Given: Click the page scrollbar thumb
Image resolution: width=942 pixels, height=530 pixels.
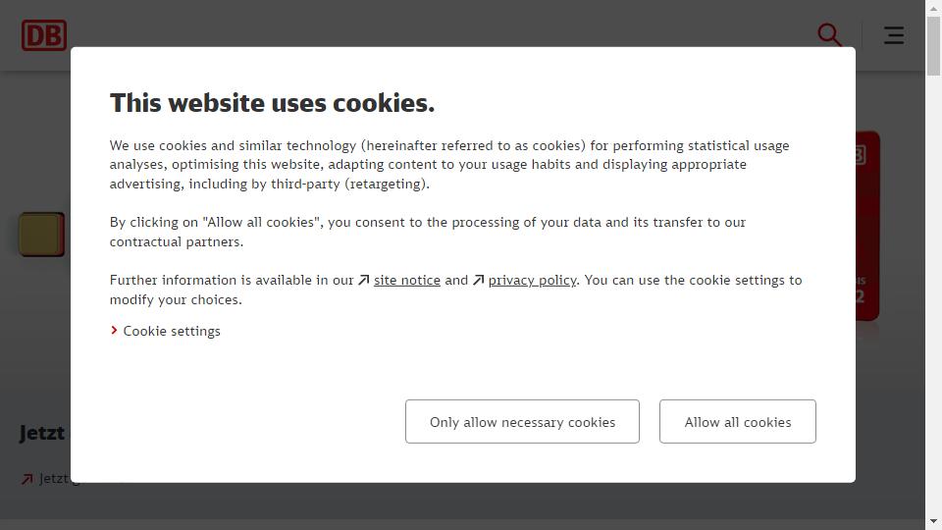Looking at the screenshot, I should click(933, 46).
